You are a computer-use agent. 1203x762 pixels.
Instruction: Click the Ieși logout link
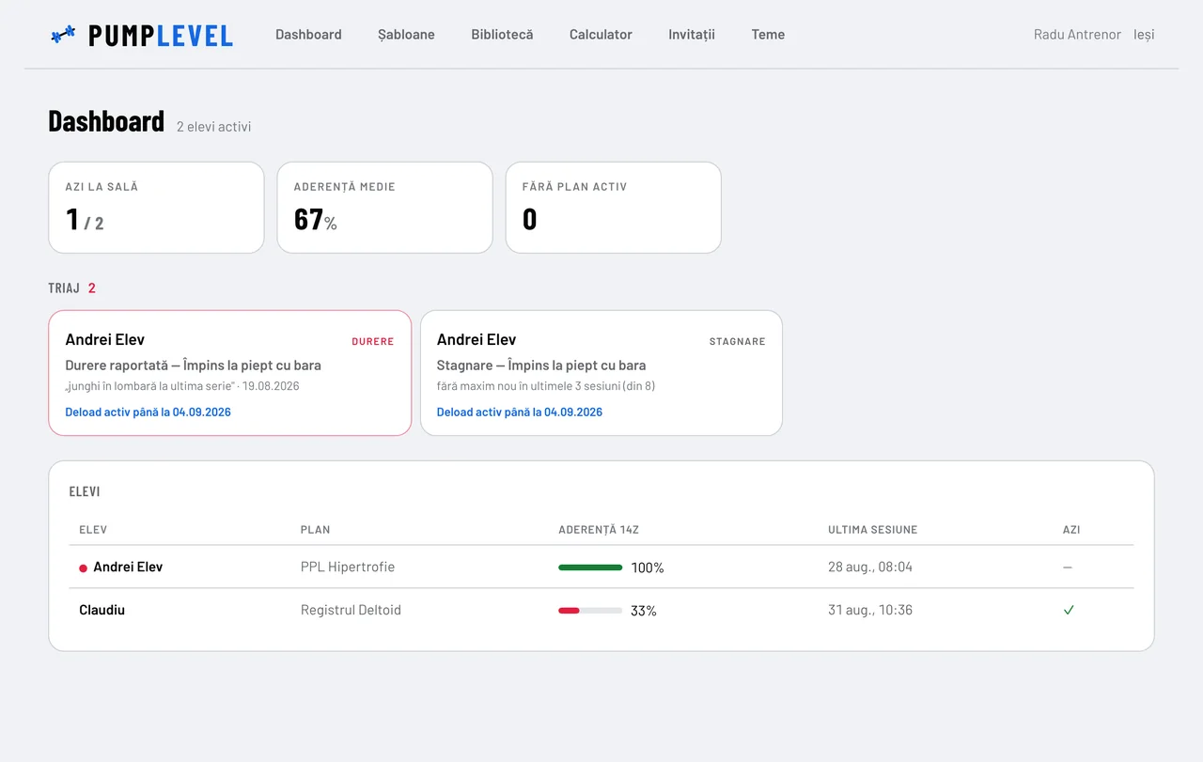coord(1144,35)
